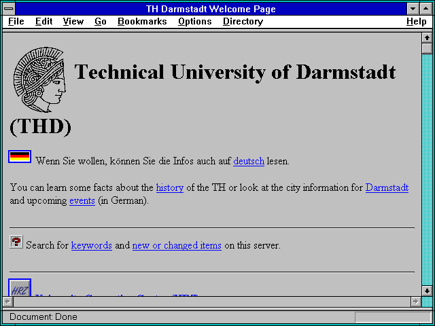Open the View menu
435x326 pixels.
tap(73, 21)
